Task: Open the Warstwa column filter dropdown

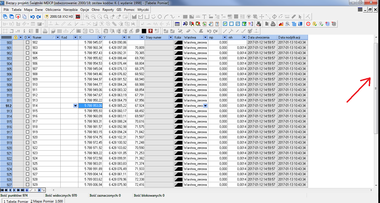Action: point(205,37)
